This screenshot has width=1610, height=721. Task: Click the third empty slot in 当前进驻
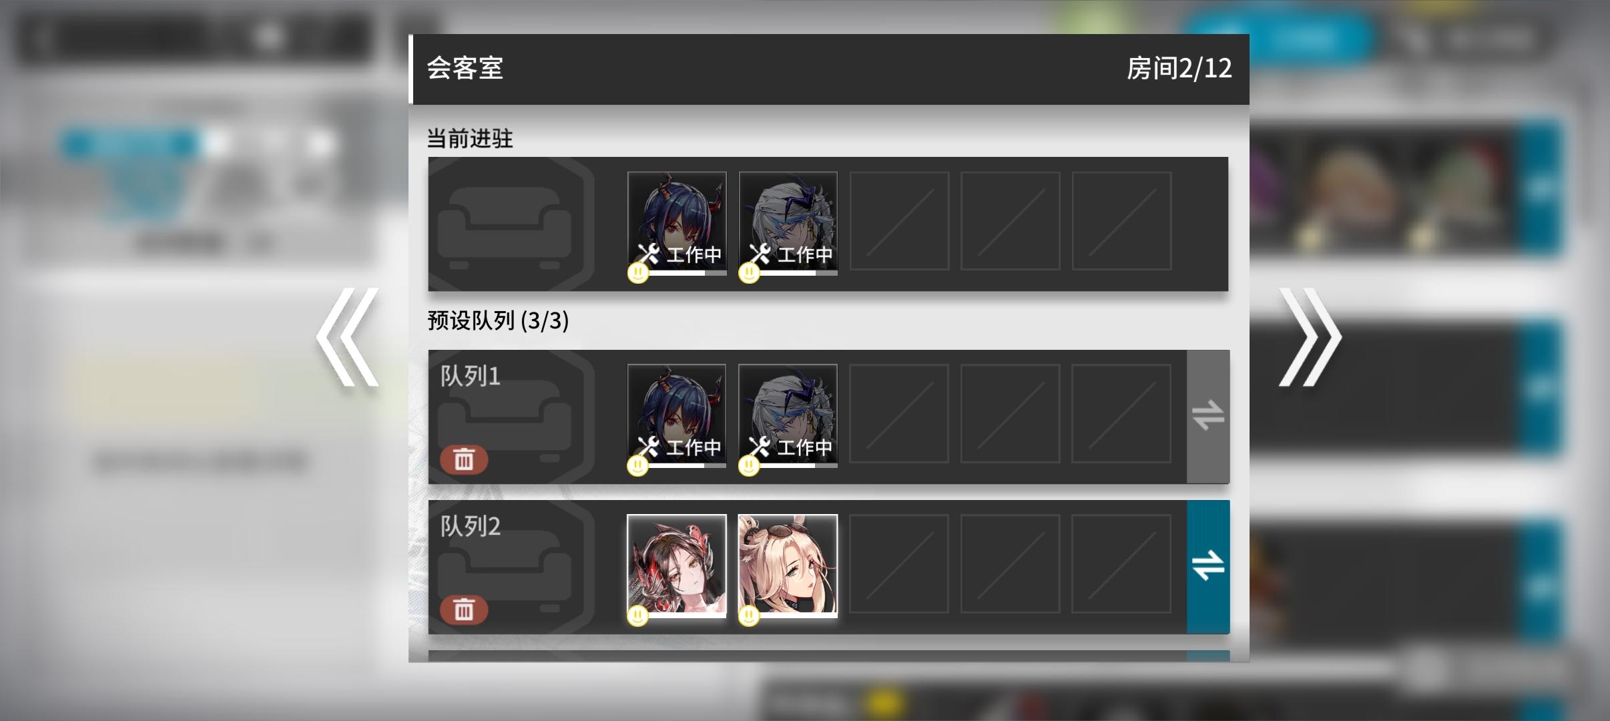899,221
